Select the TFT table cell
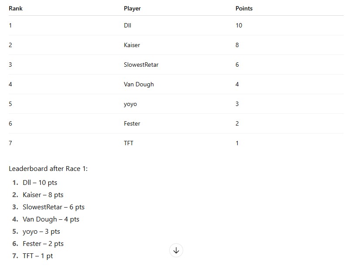The height and width of the screenshot is (266, 345). [128, 143]
